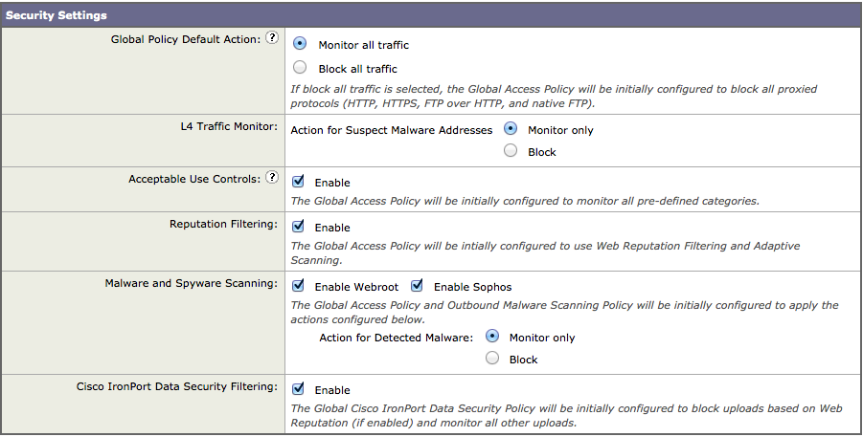
Task: Toggle the Enable Webroot checkbox
Action: 299,286
